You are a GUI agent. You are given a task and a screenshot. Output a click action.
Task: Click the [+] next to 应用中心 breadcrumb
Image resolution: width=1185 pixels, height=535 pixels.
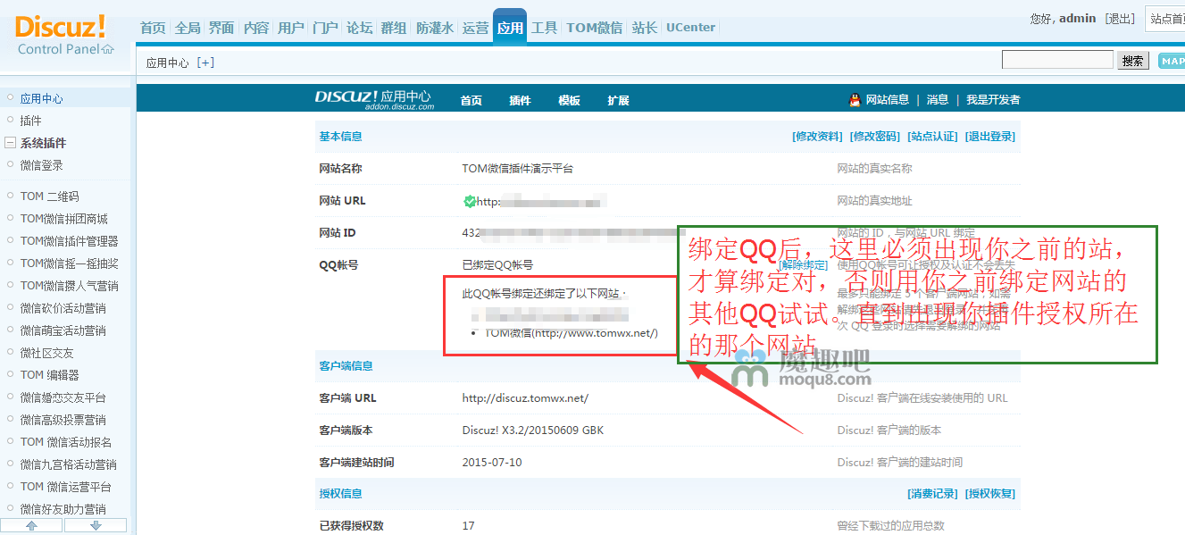coord(205,63)
